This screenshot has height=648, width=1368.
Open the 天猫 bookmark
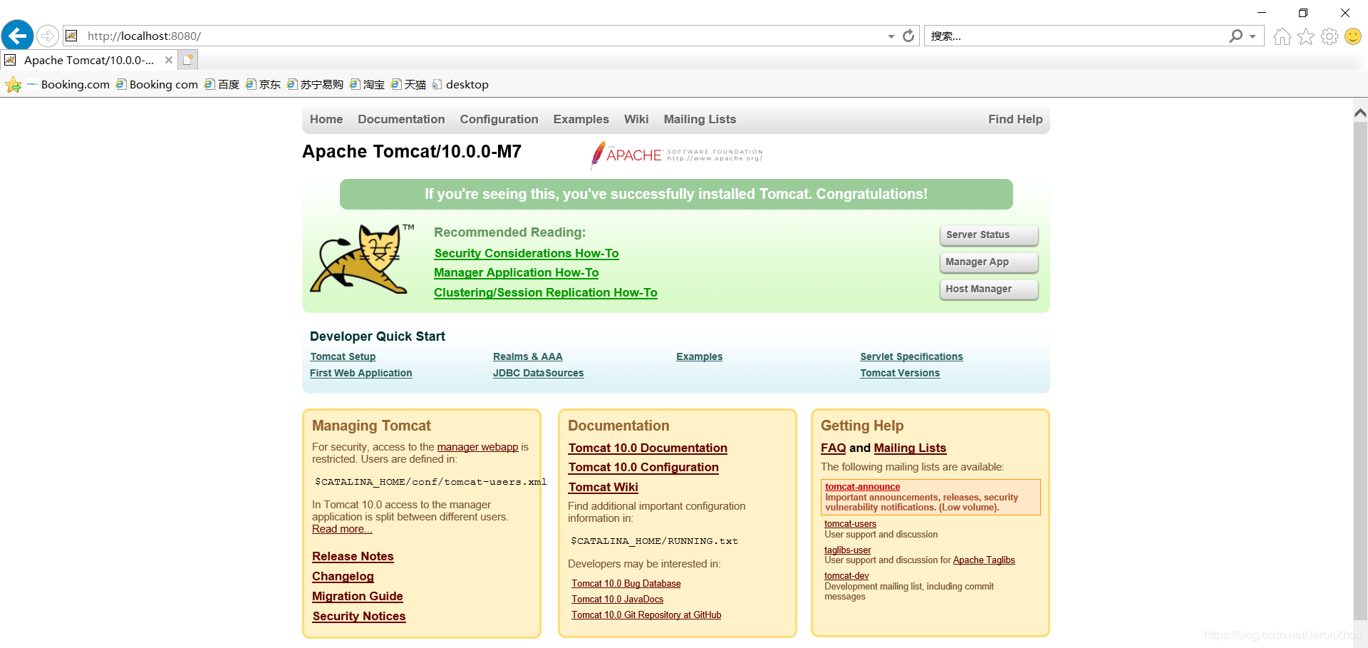pyautogui.click(x=408, y=85)
